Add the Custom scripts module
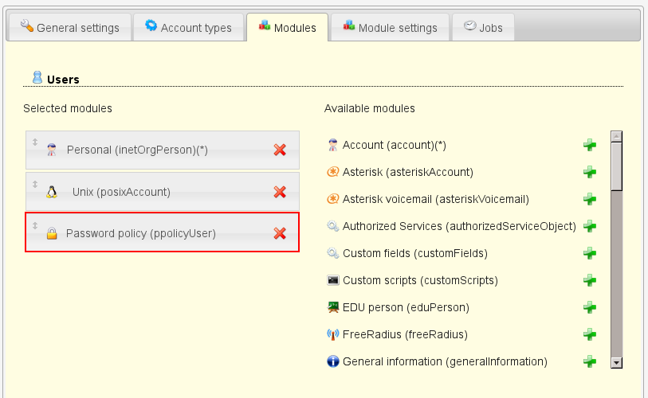648x398 pixels. [590, 280]
